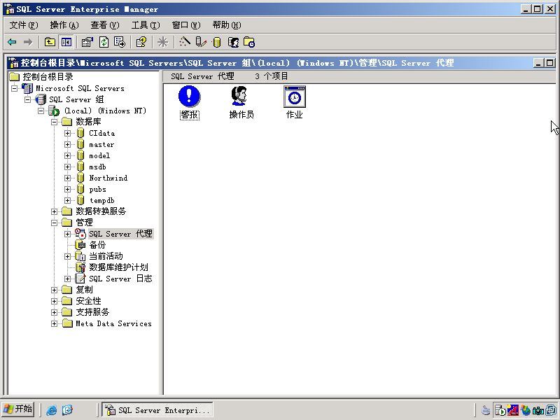The image size is (560, 420).
Task: Collapse the (local) (Windows NT) server node
Action: coord(41,111)
